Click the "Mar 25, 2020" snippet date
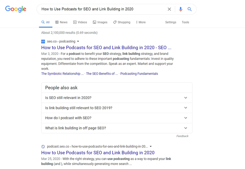The width and height of the screenshot is (245, 169). [x=51, y=159]
